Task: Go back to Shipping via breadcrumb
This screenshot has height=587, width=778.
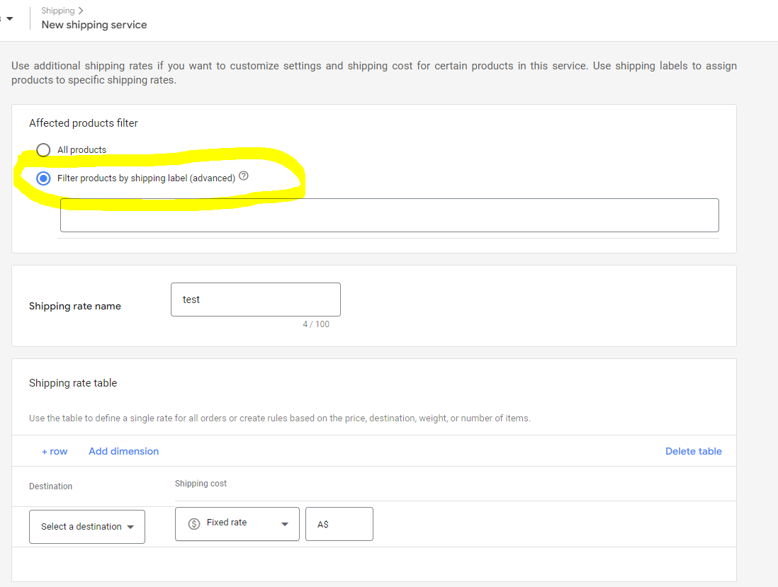Action: coord(58,11)
